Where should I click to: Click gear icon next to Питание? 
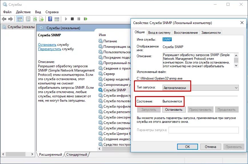[x=101, y=41]
